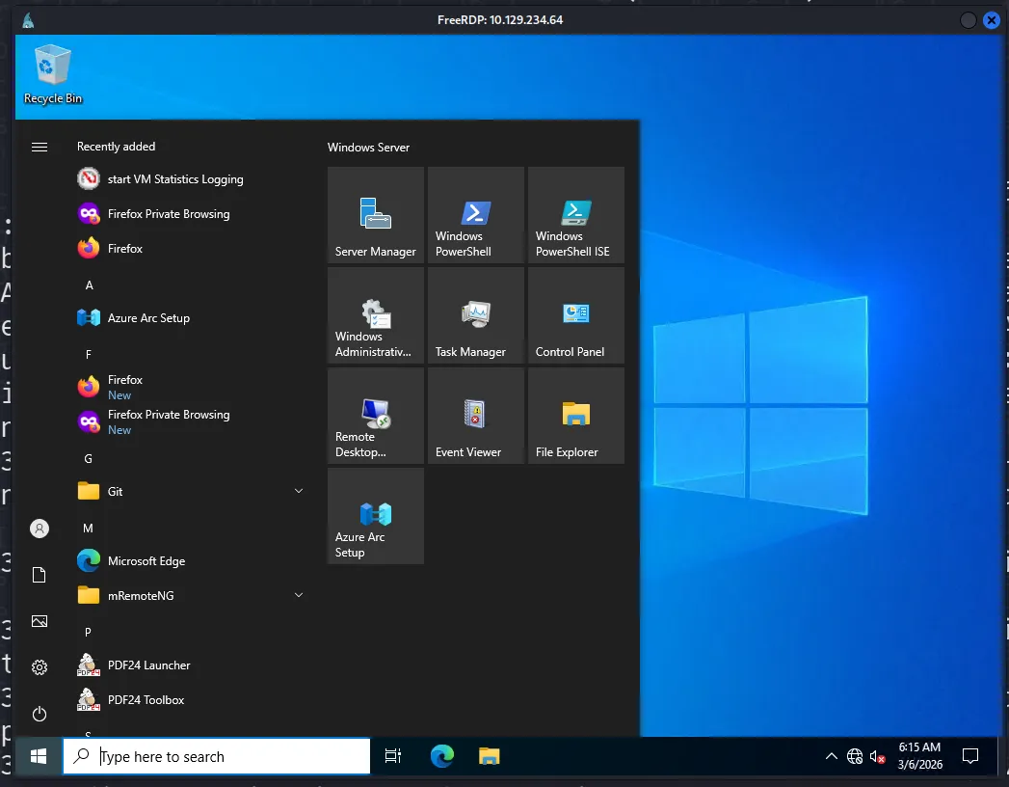Open Azure Arc Setup in the app list
Viewport: 1009px width, 787px height.
tap(190, 318)
